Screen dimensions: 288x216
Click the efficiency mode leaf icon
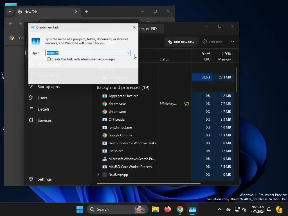point(186,104)
